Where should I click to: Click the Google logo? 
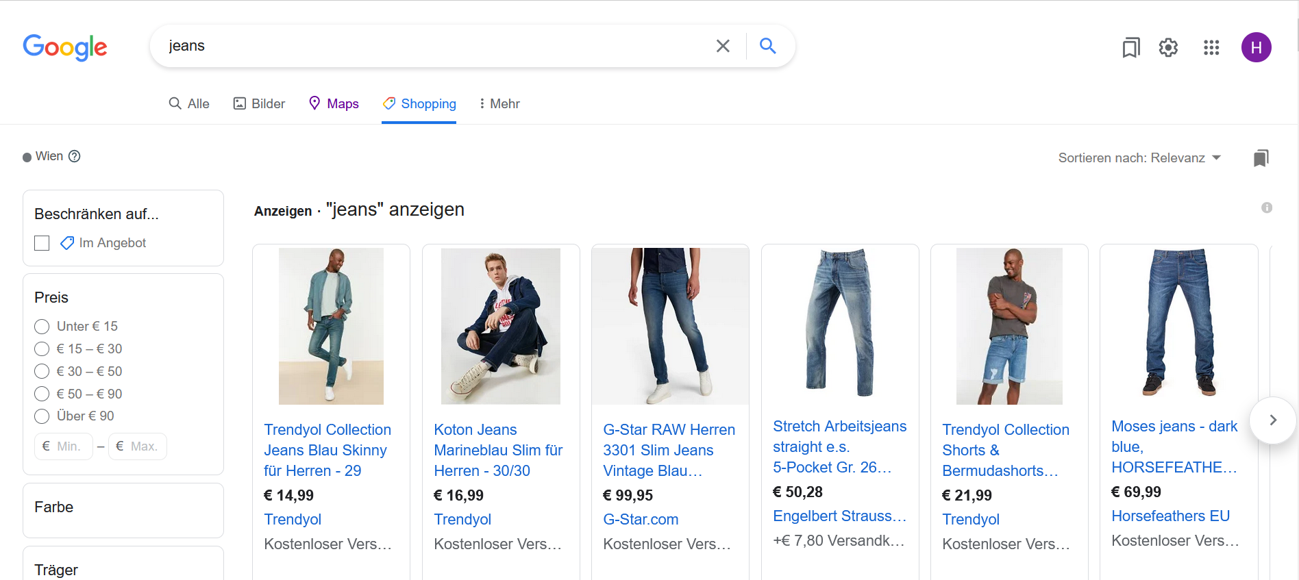(65, 47)
